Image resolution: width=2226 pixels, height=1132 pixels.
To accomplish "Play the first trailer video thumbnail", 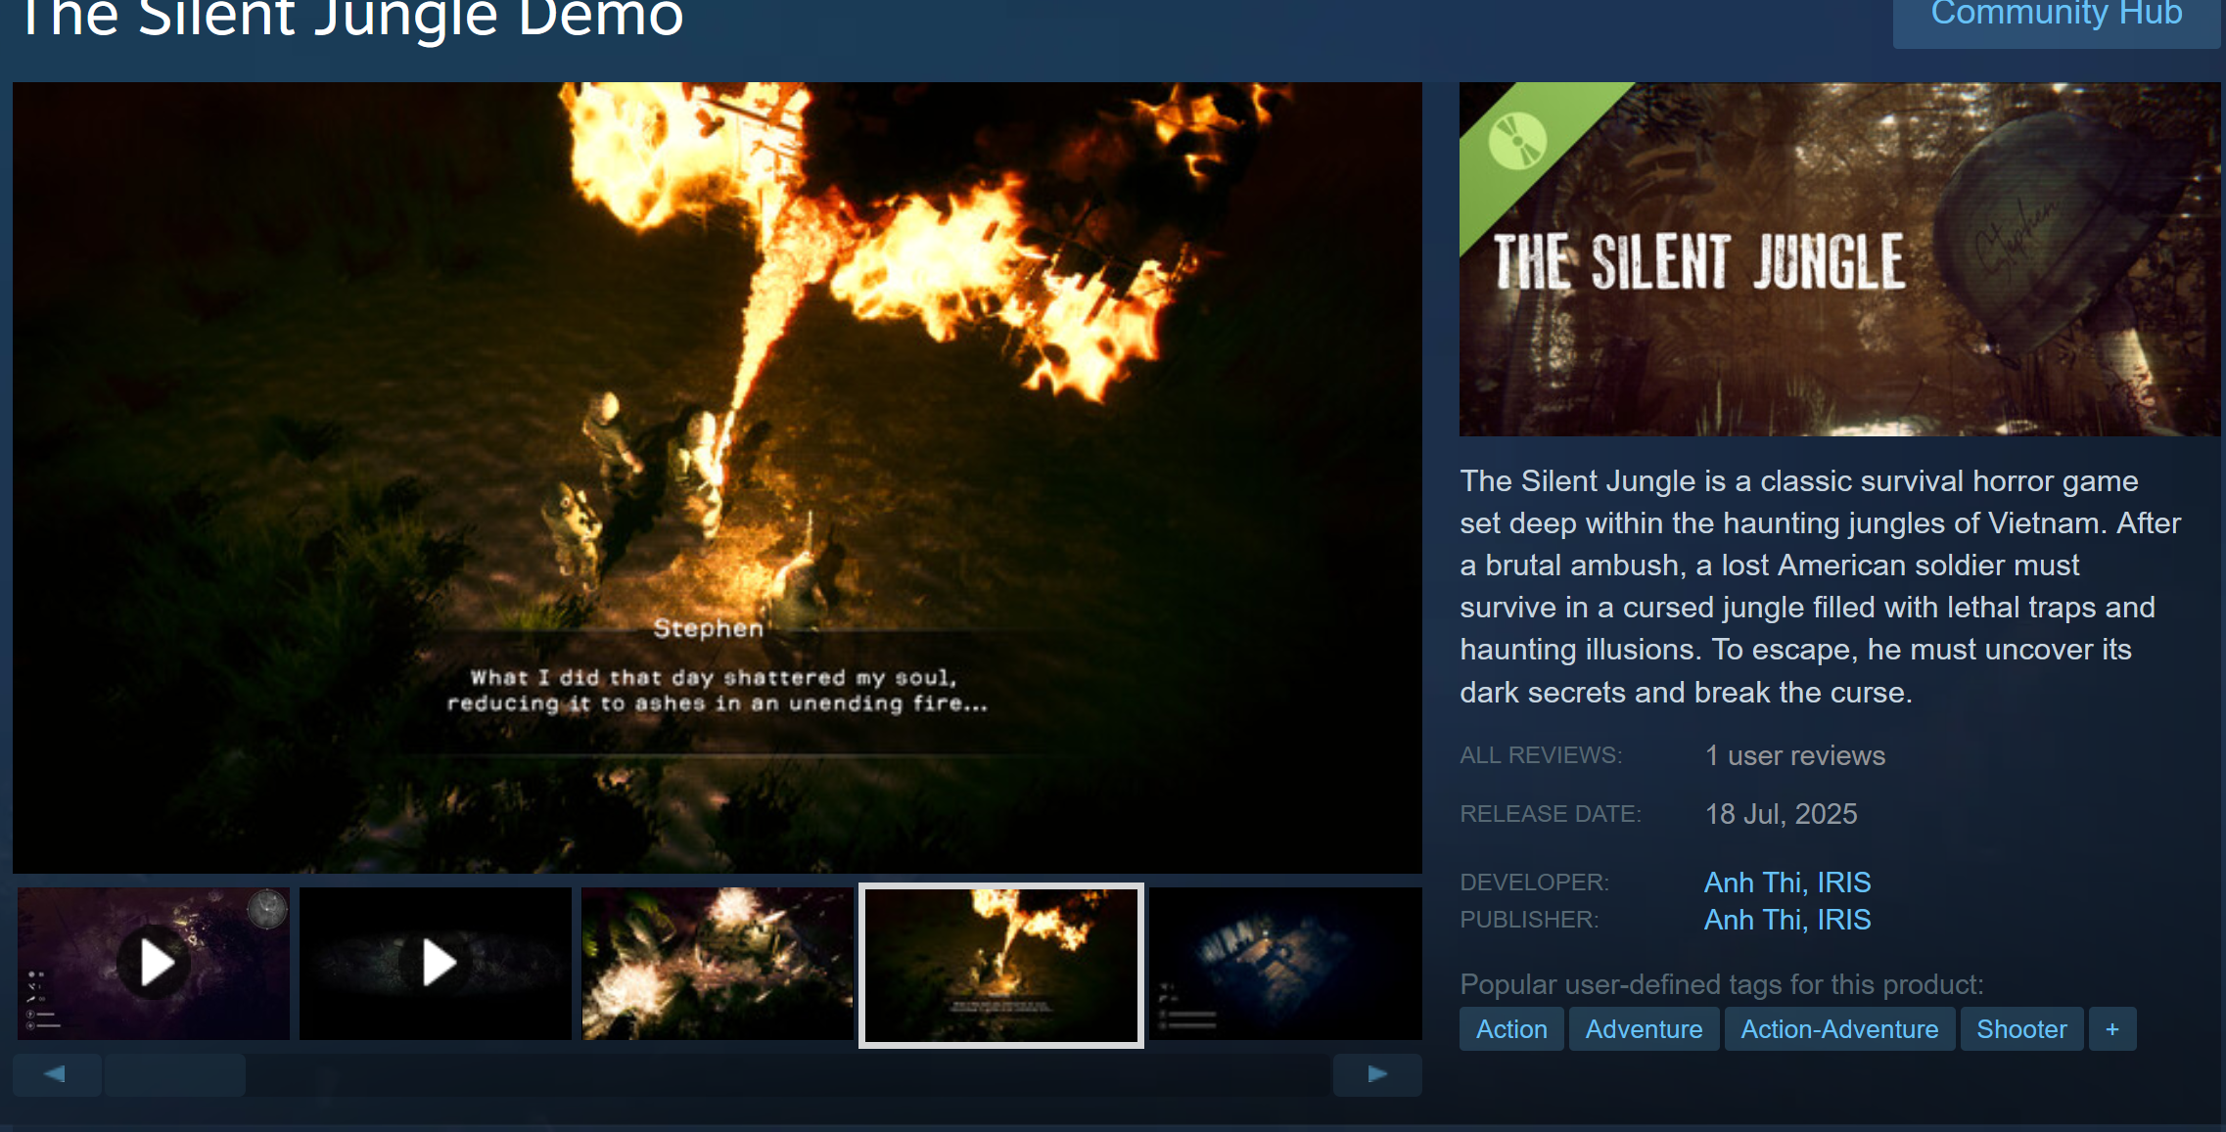I will pyautogui.click(x=154, y=964).
